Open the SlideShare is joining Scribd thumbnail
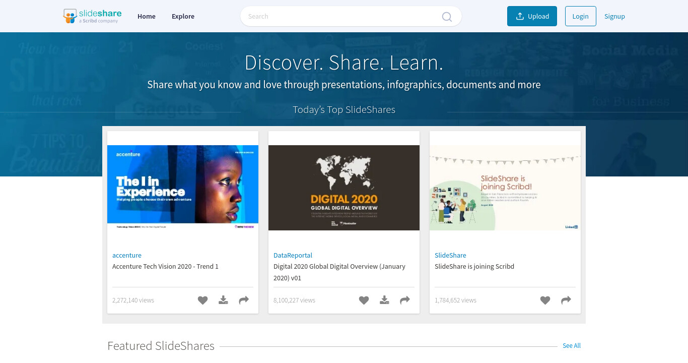Screen dimensions: 688x363 (505, 188)
